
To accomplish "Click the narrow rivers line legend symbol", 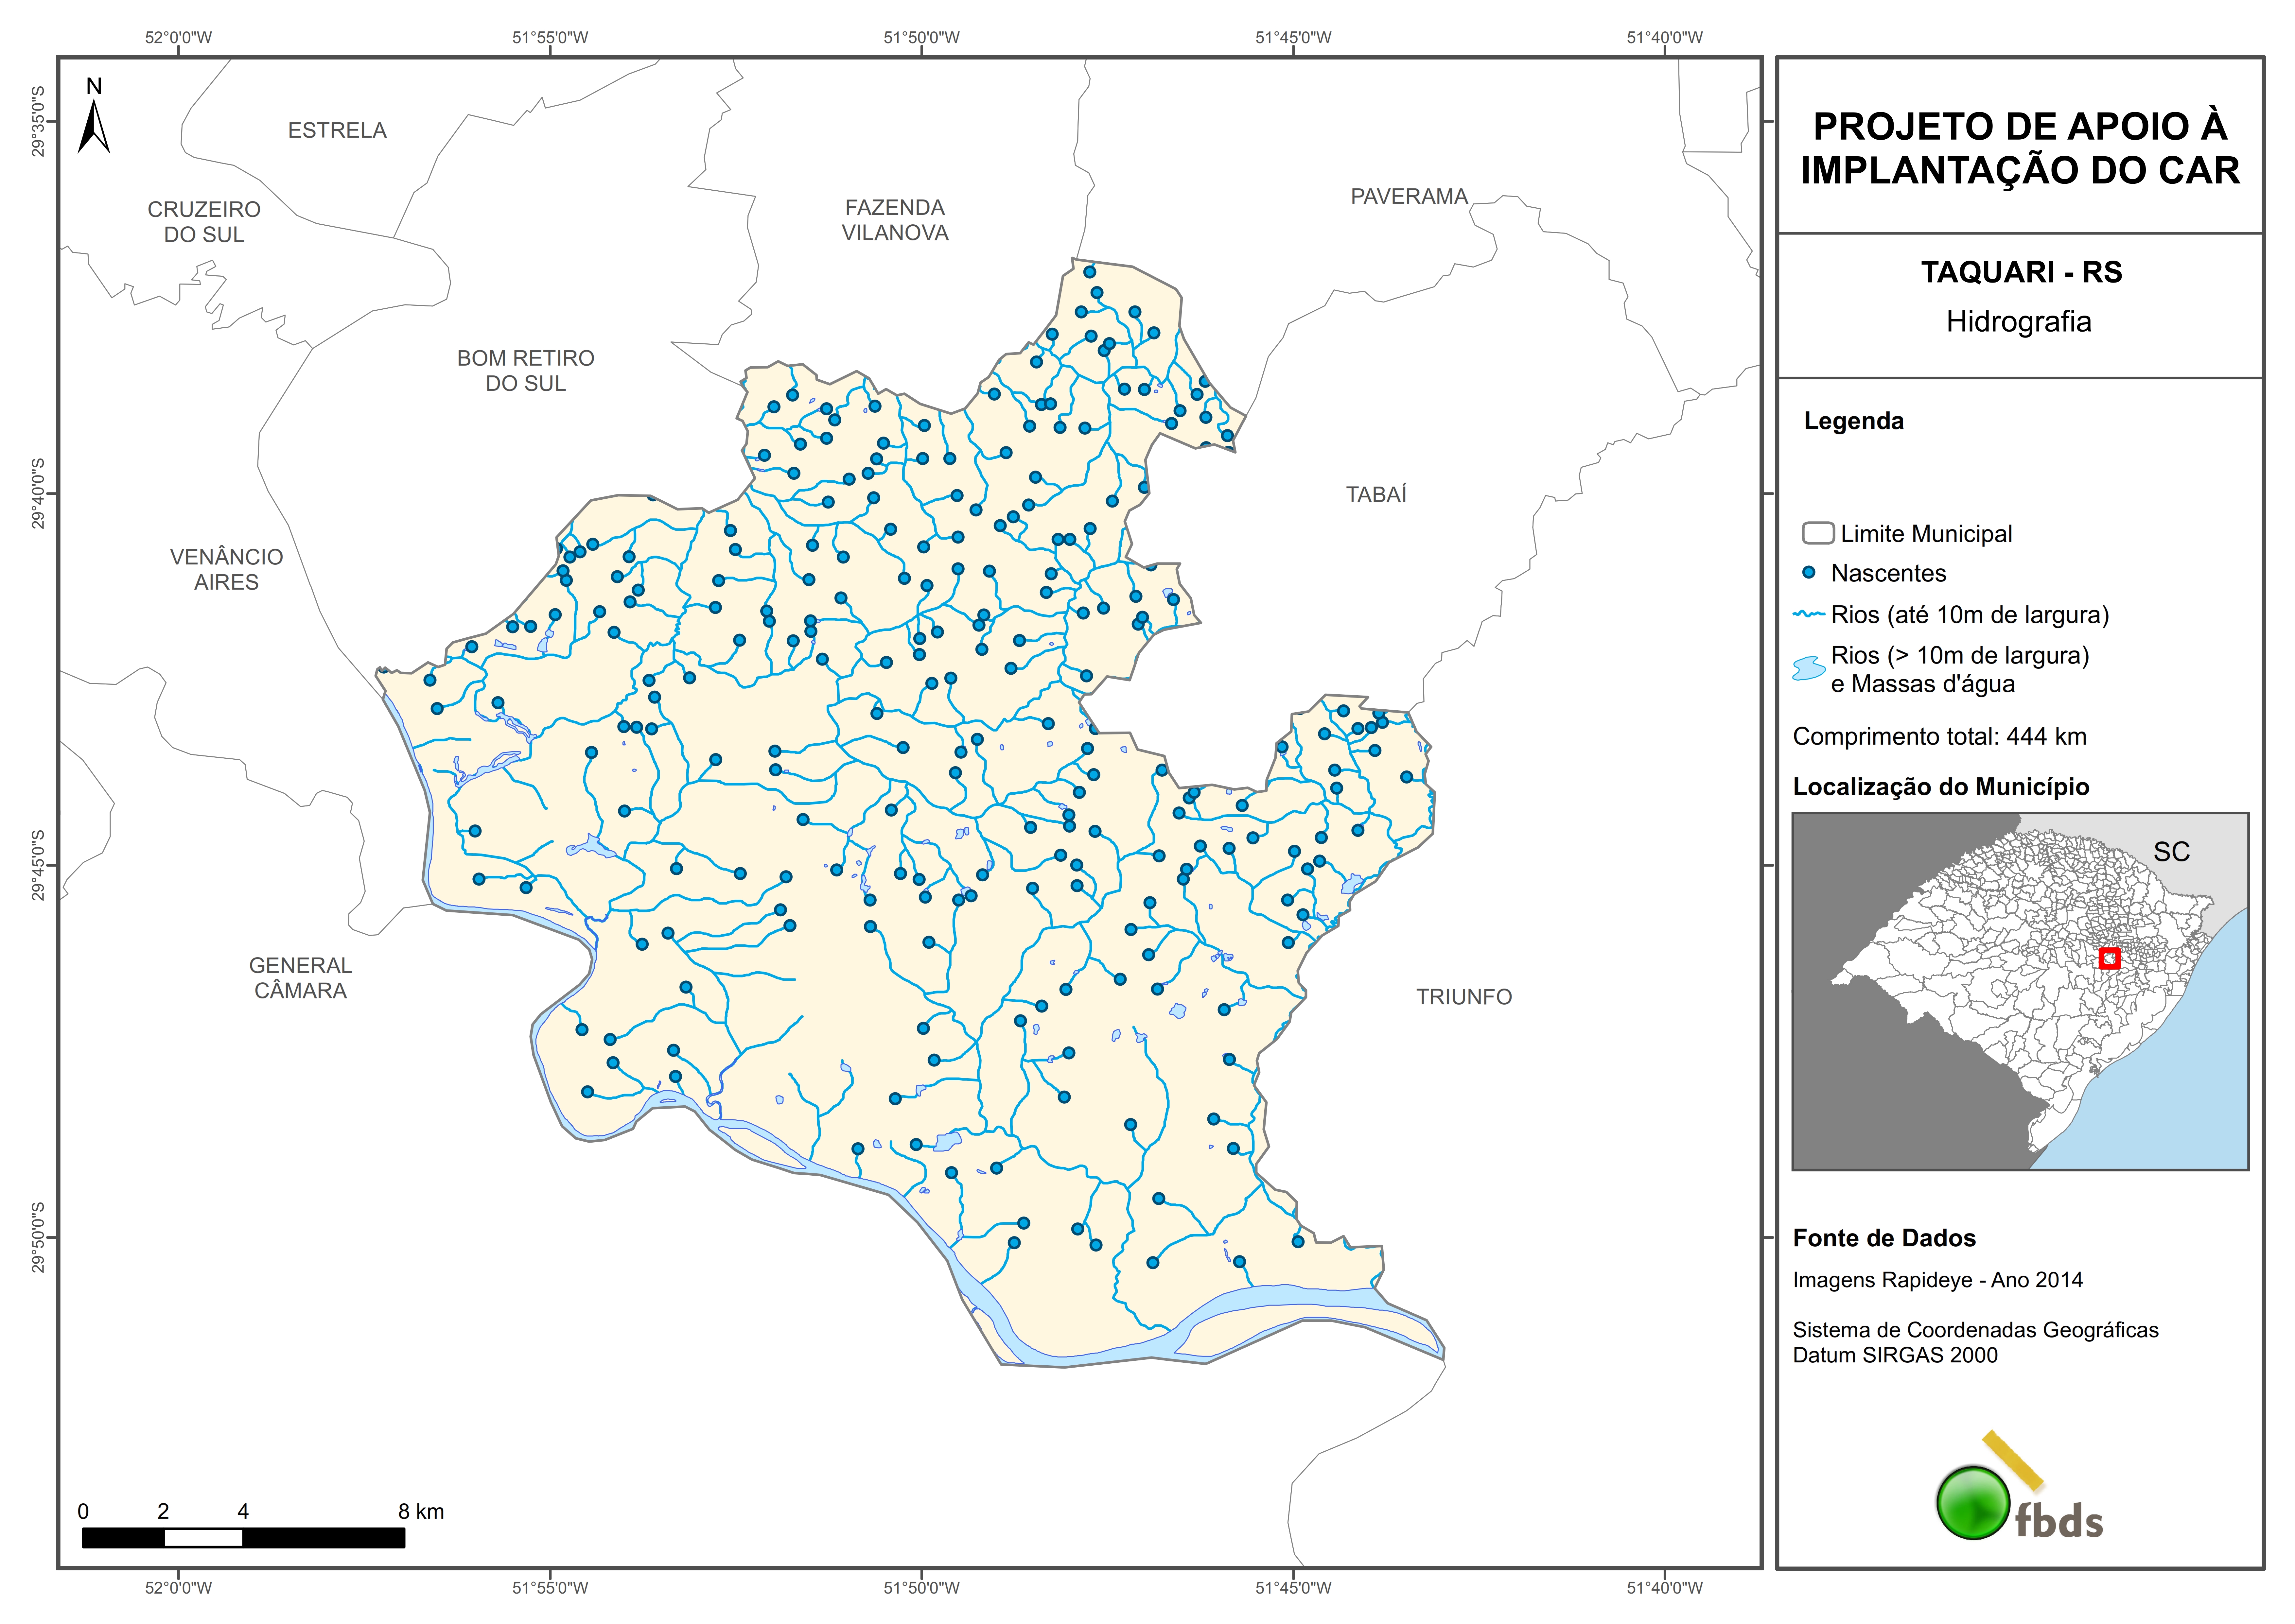I will (x=1809, y=614).
